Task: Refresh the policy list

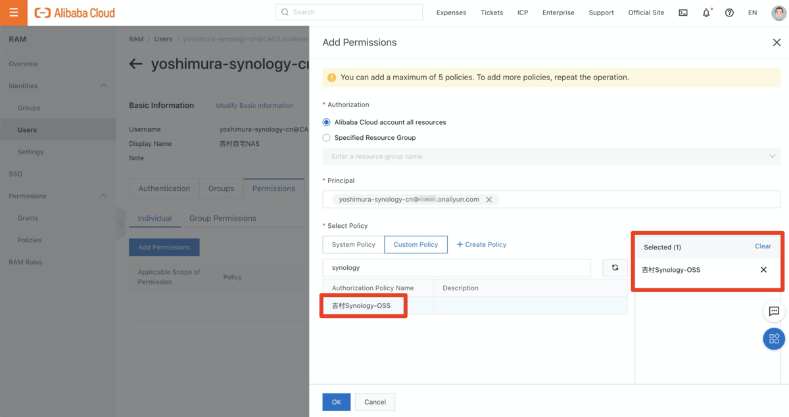Action: (x=615, y=267)
